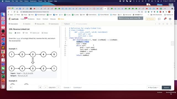The image size is (177, 99).
Task: Open the Contest nav item
Action: coord(45,19)
